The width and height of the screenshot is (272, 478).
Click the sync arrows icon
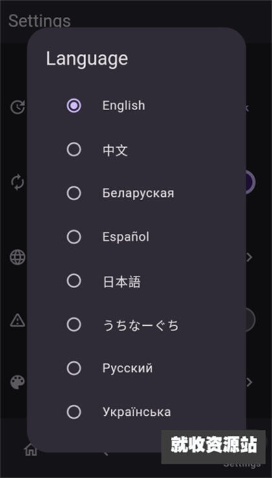click(x=17, y=182)
